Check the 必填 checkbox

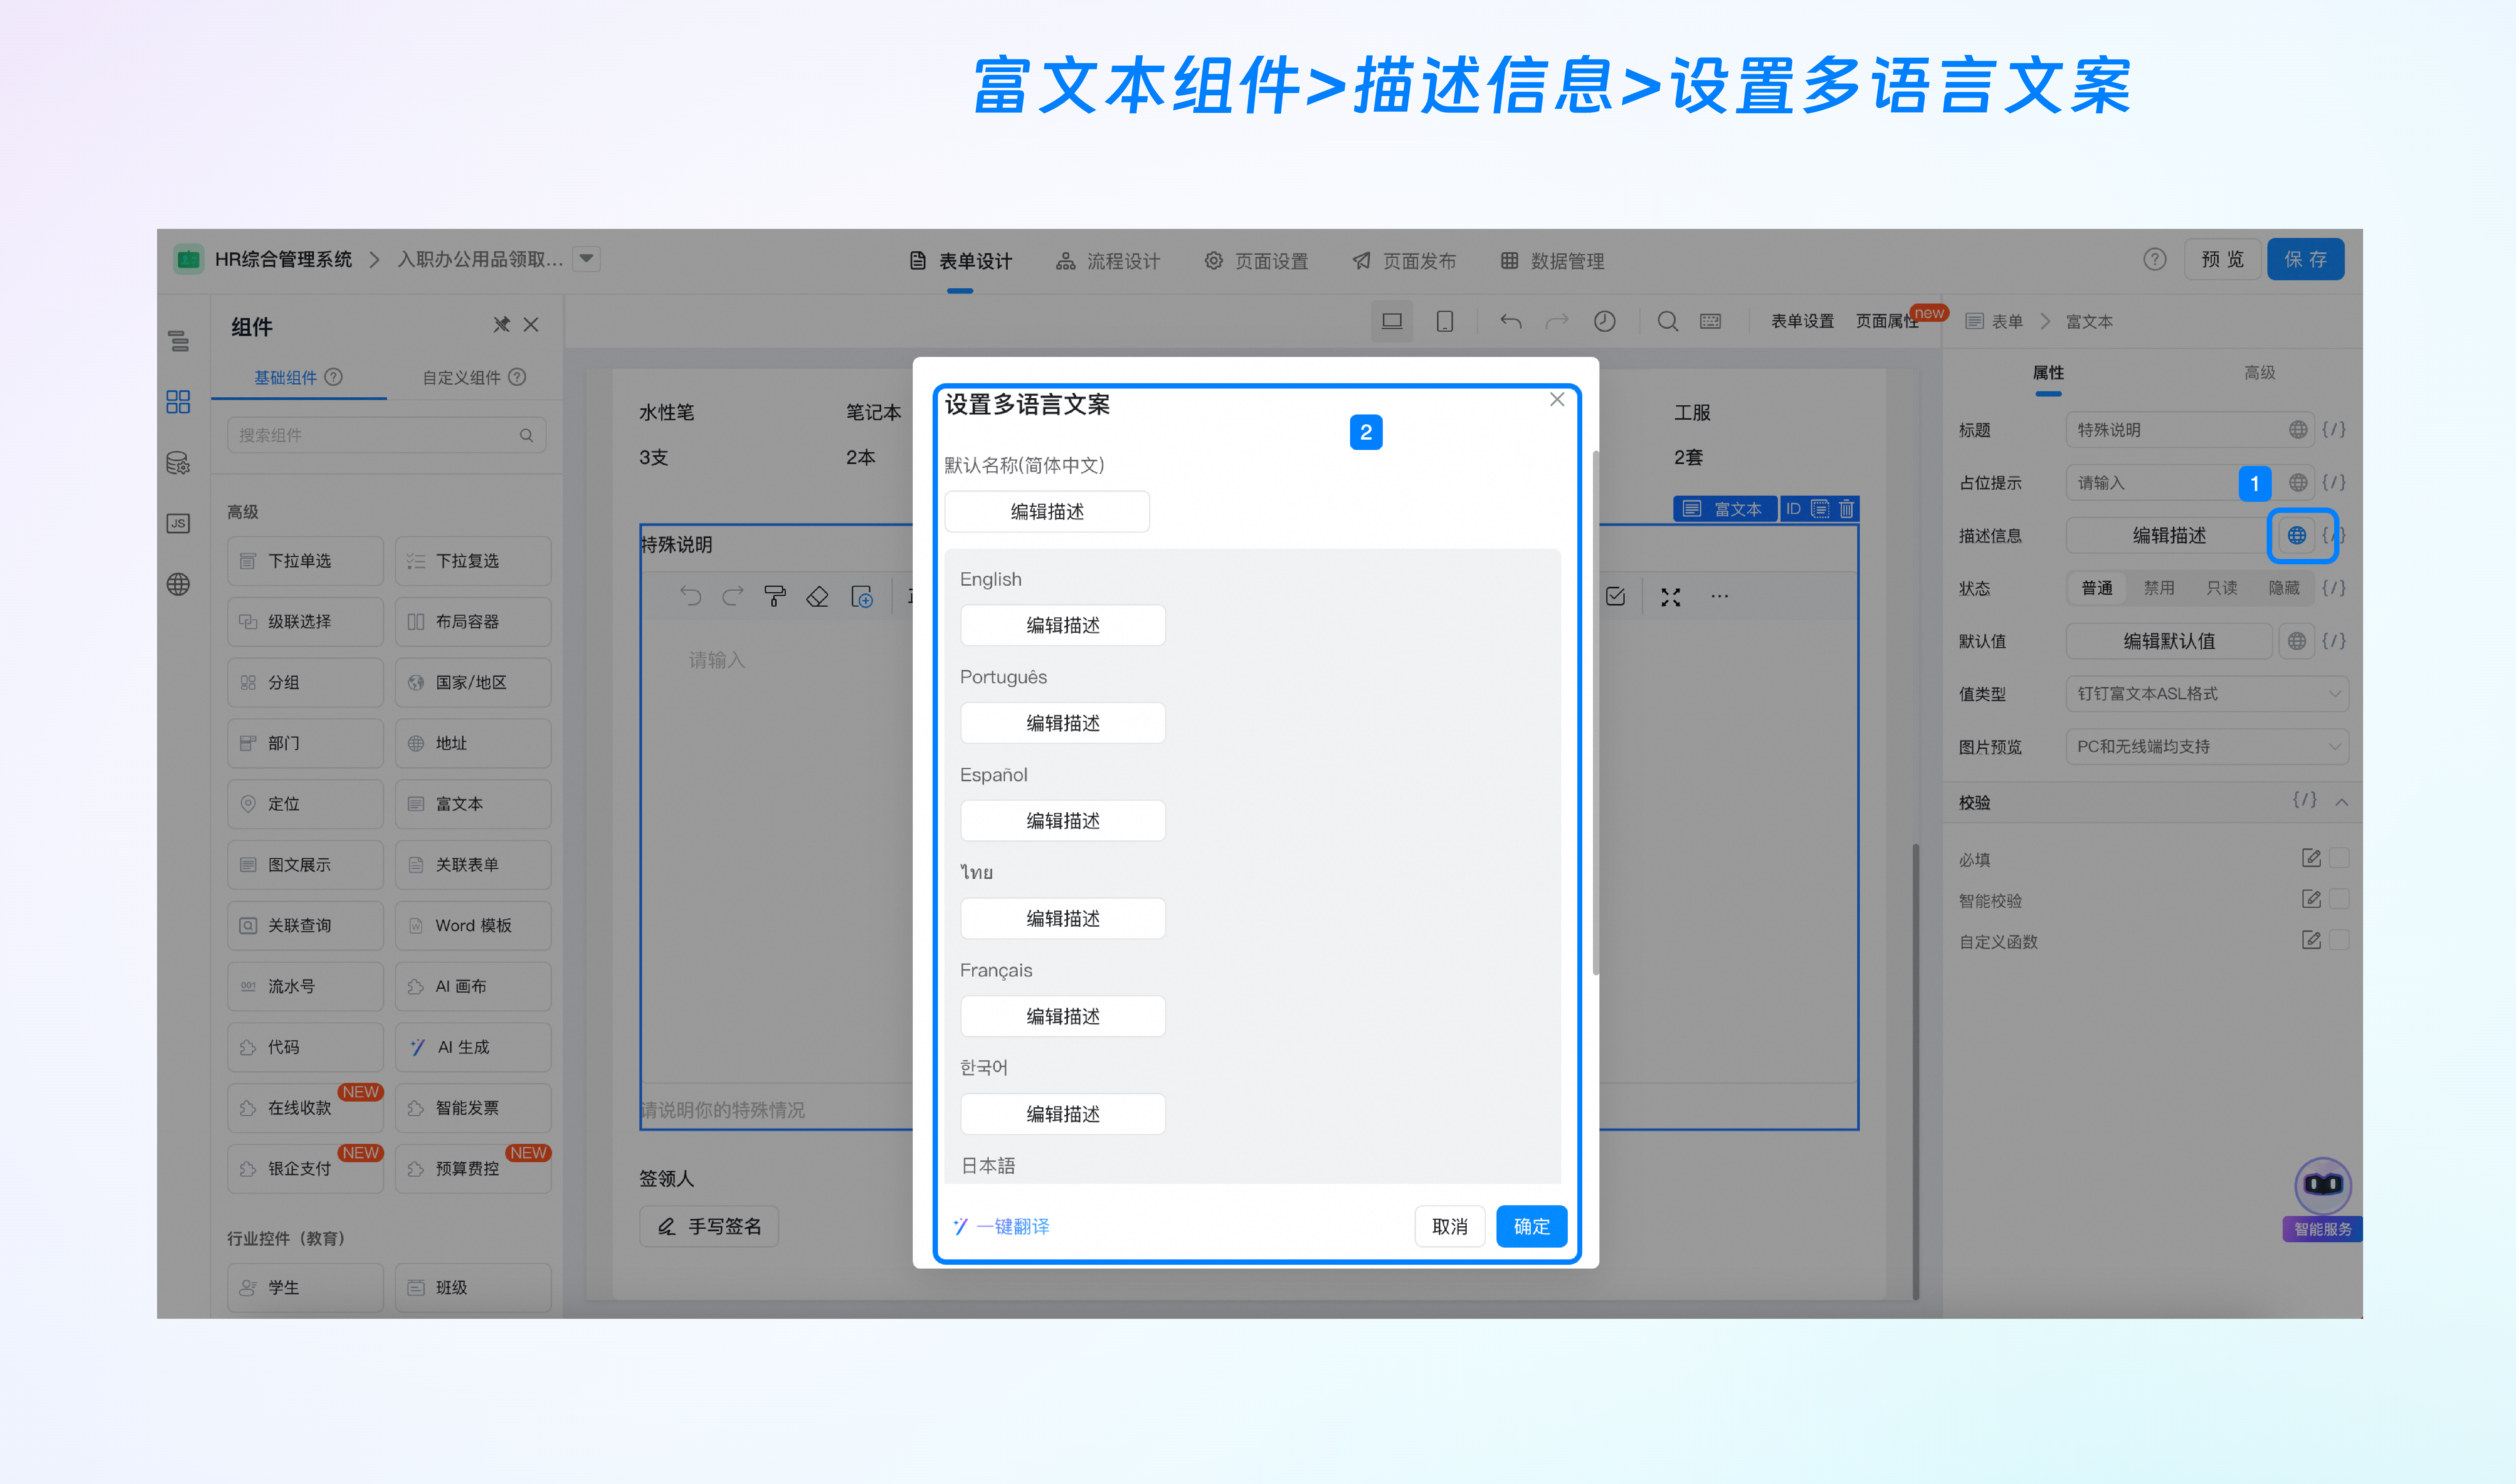(x=2339, y=858)
